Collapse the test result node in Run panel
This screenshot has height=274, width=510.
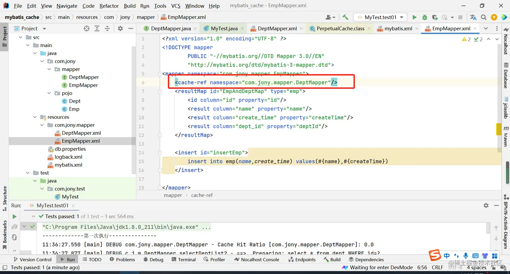coord(25,227)
